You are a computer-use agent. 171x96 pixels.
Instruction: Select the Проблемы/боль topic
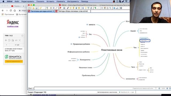pos(88,75)
